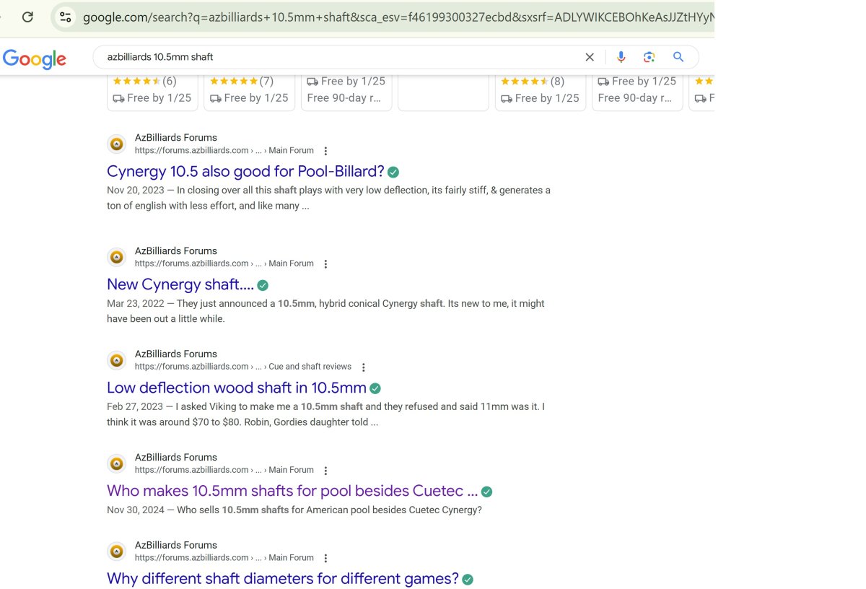
Task: Open three-dot menu for Who makes 10.5mm result
Action: point(325,471)
